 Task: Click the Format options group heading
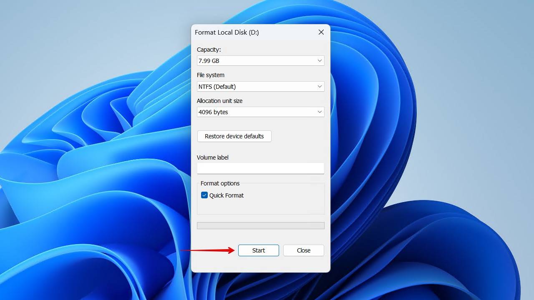[x=220, y=183]
